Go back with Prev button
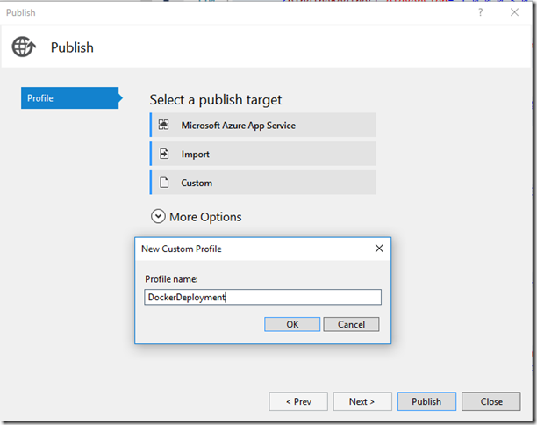This screenshot has height=425, width=537. click(298, 401)
